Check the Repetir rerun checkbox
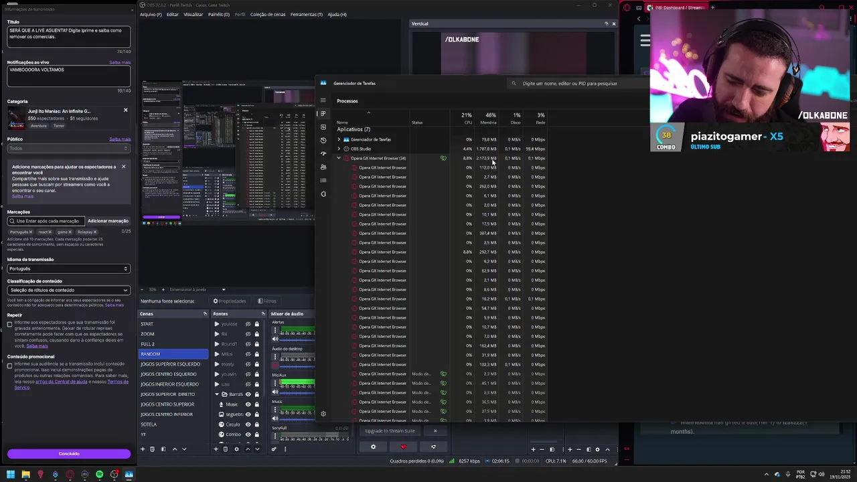857x482 pixels. coord(9,325)
